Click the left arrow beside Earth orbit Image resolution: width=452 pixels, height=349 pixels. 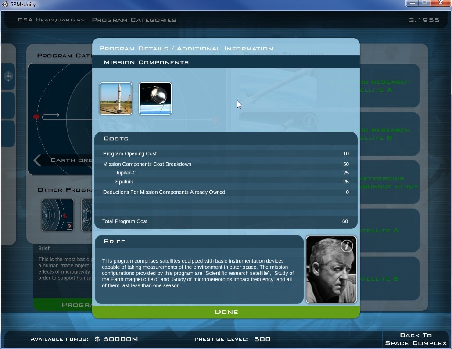[x=38, y=160]
